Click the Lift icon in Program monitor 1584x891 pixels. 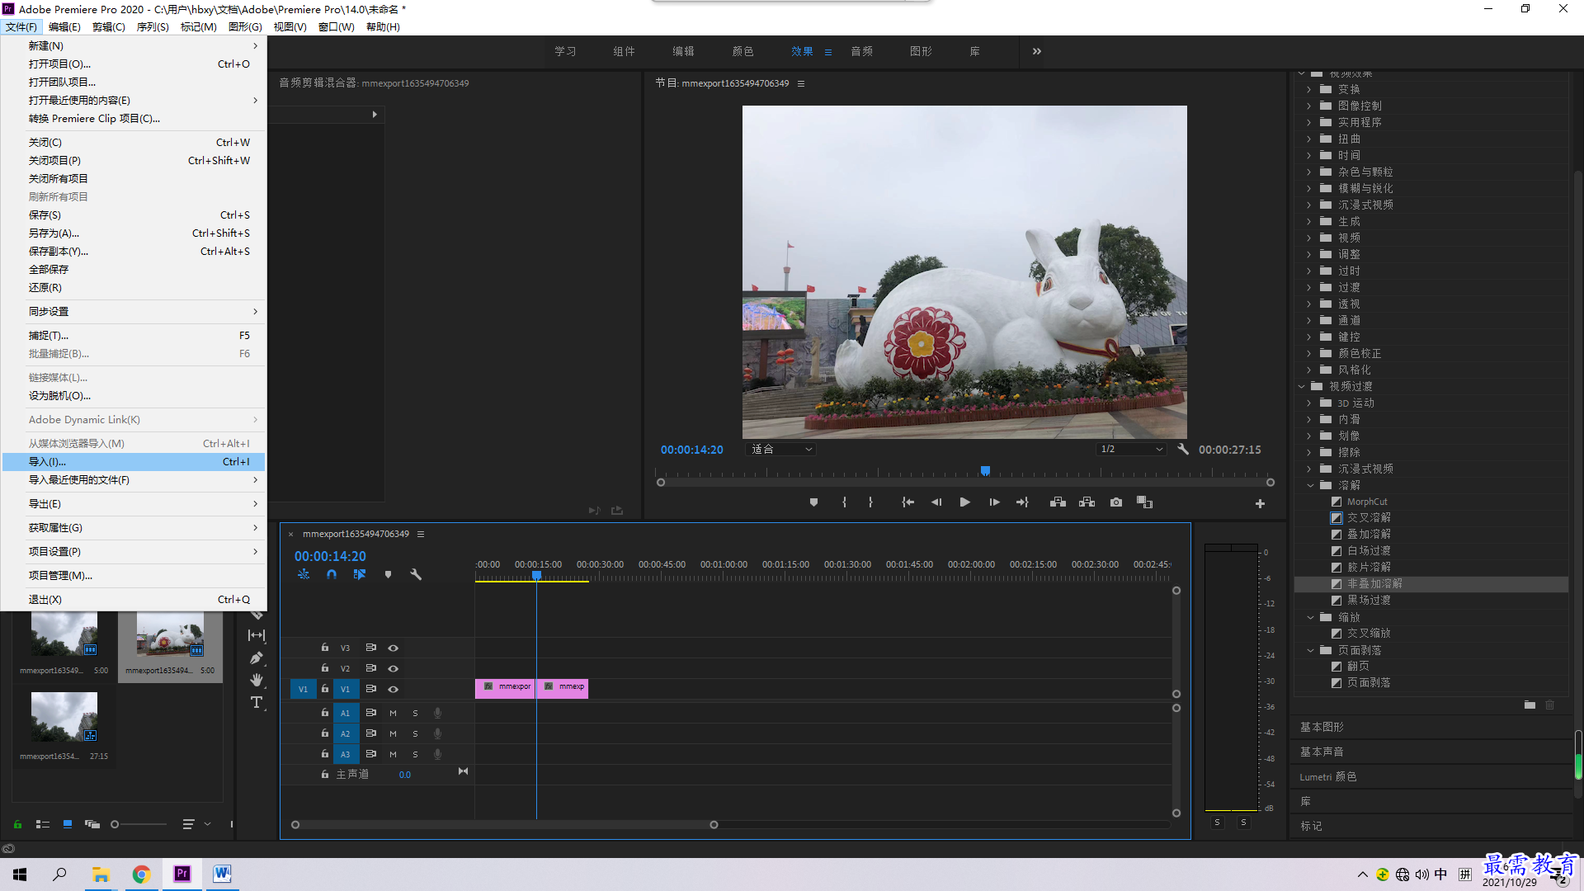pos(1058,502)
